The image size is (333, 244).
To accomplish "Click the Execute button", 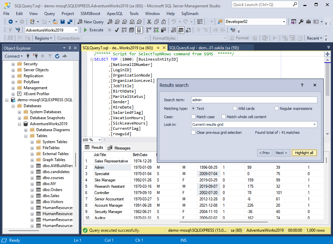I will pyautogui.click(x=94, y=30).
